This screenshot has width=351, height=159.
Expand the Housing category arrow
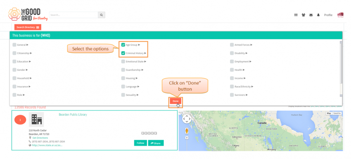pos(137,78)
